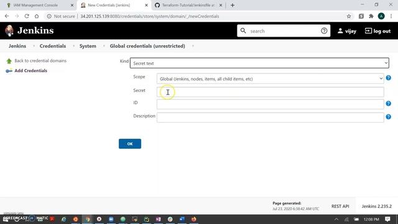This screenshot has width=398, height=224.
Task: Open Firefox from the taskbar
Action: (x=193, y=219)
